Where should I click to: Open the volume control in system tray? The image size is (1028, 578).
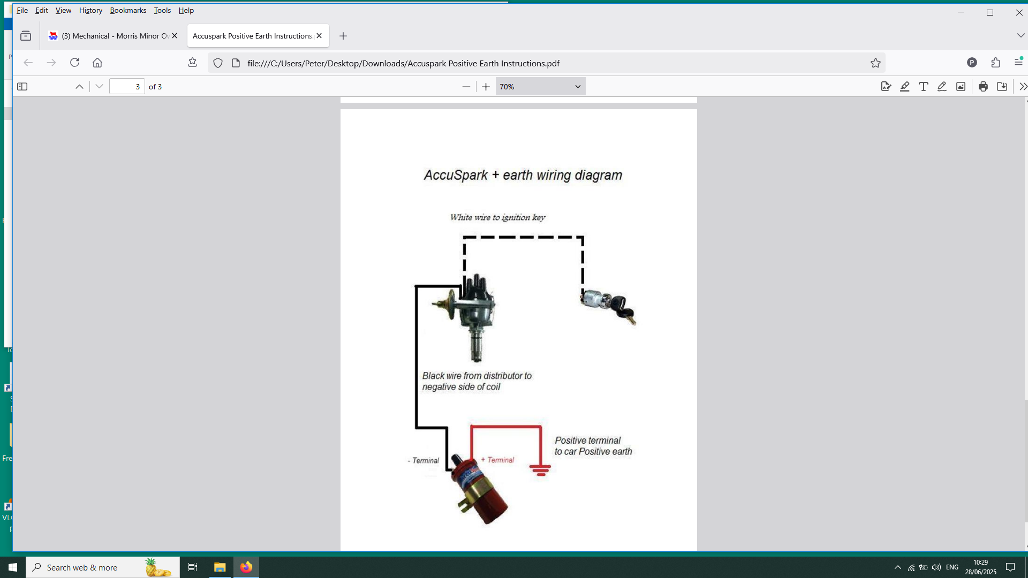[x=936, y=567]
